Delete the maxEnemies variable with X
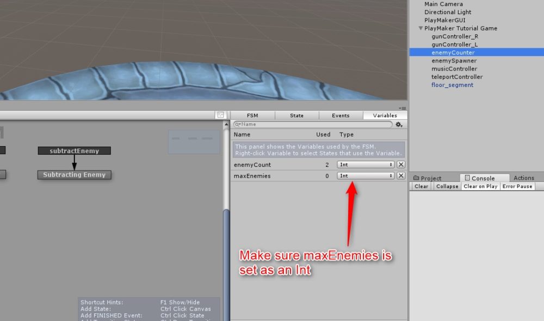 coord(401,175)
